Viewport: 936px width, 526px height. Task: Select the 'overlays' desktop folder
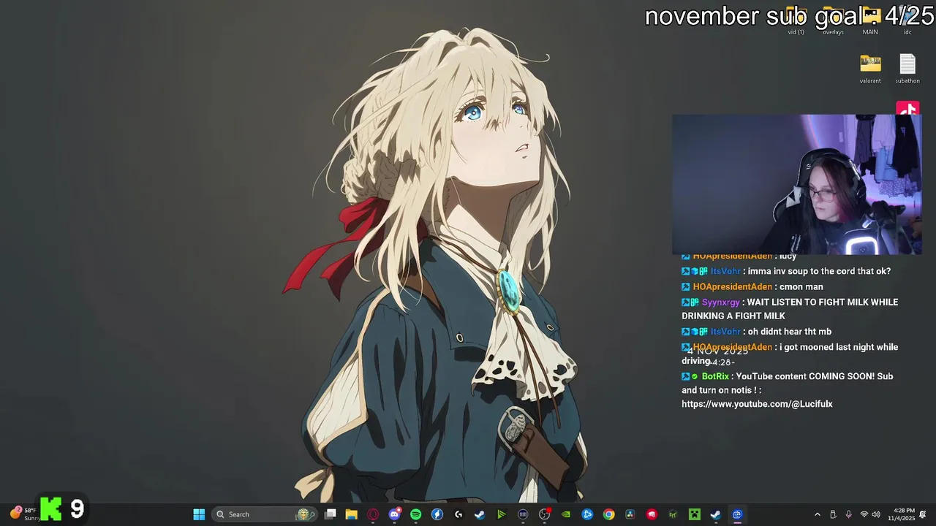pyautogui.click(x=833, y=22)
